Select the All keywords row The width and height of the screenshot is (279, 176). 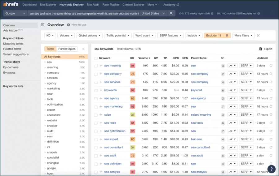tap(64, 57)
